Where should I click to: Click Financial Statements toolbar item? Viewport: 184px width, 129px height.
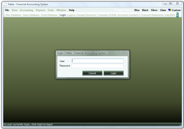pos(152,15)
